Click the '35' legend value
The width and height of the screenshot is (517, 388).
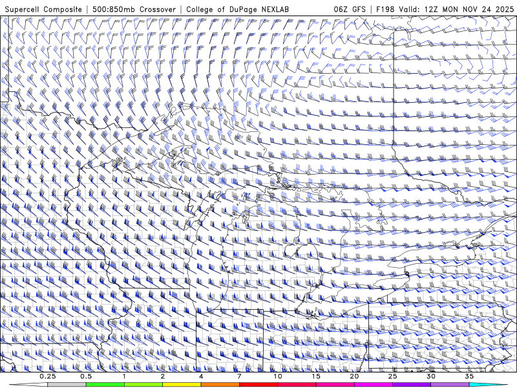[469, 376]
